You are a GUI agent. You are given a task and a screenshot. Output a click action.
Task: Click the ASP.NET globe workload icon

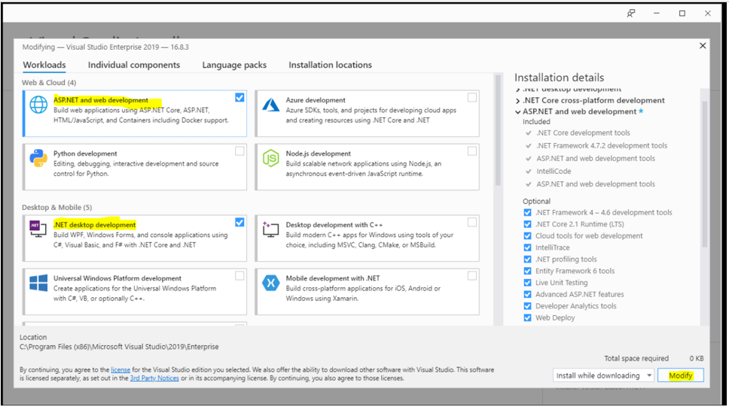(x=38, y=105)
